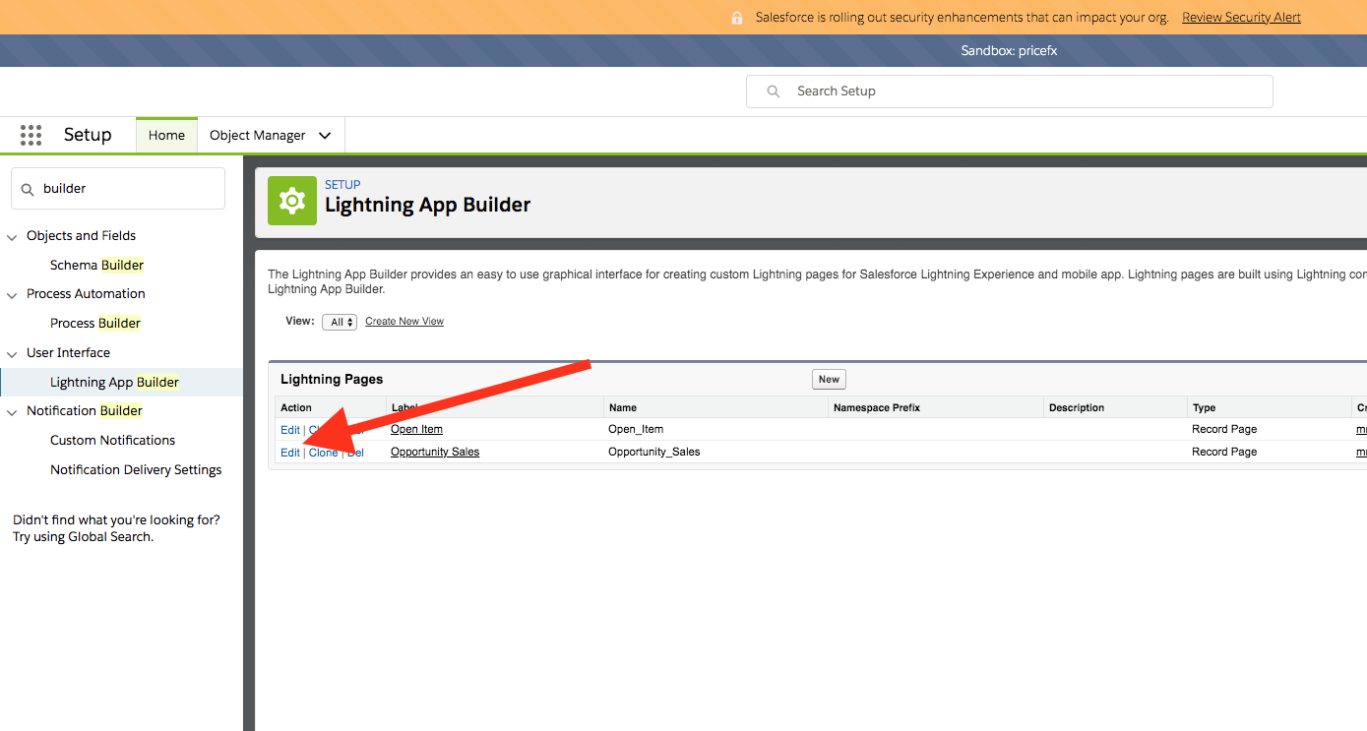1367x731 pixels.
Task: Collapse the User Interface section
Action: (13, 353)
